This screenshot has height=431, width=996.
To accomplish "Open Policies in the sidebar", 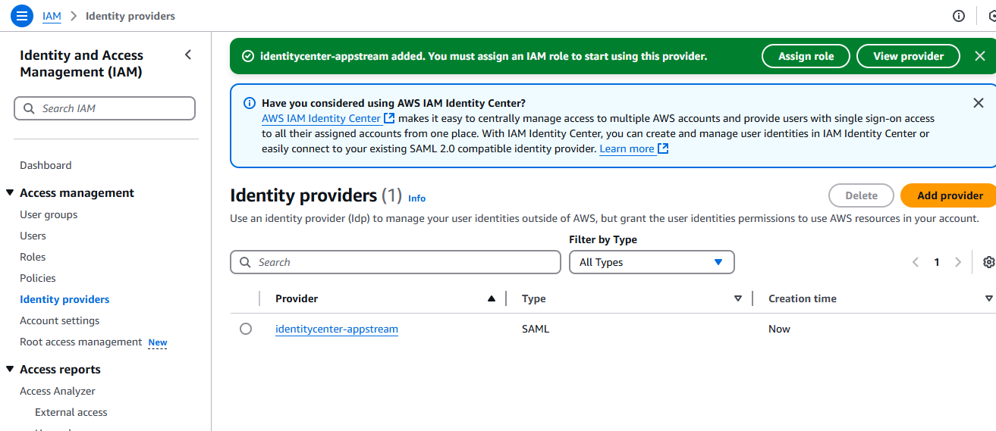I will pyautogui.click(x=38, y=278).
